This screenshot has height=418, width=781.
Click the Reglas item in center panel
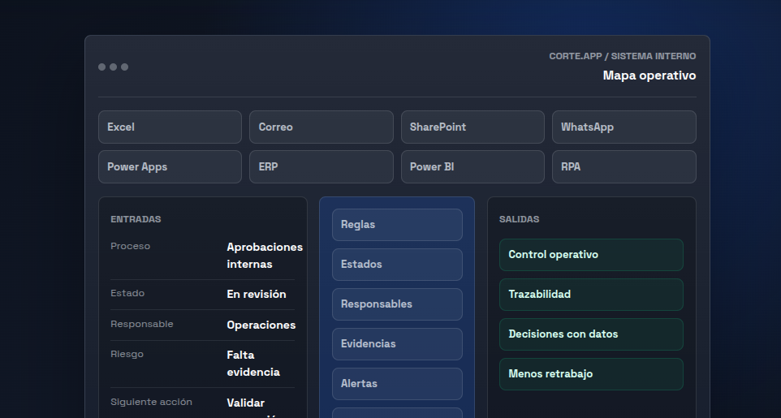click(397, 225)
